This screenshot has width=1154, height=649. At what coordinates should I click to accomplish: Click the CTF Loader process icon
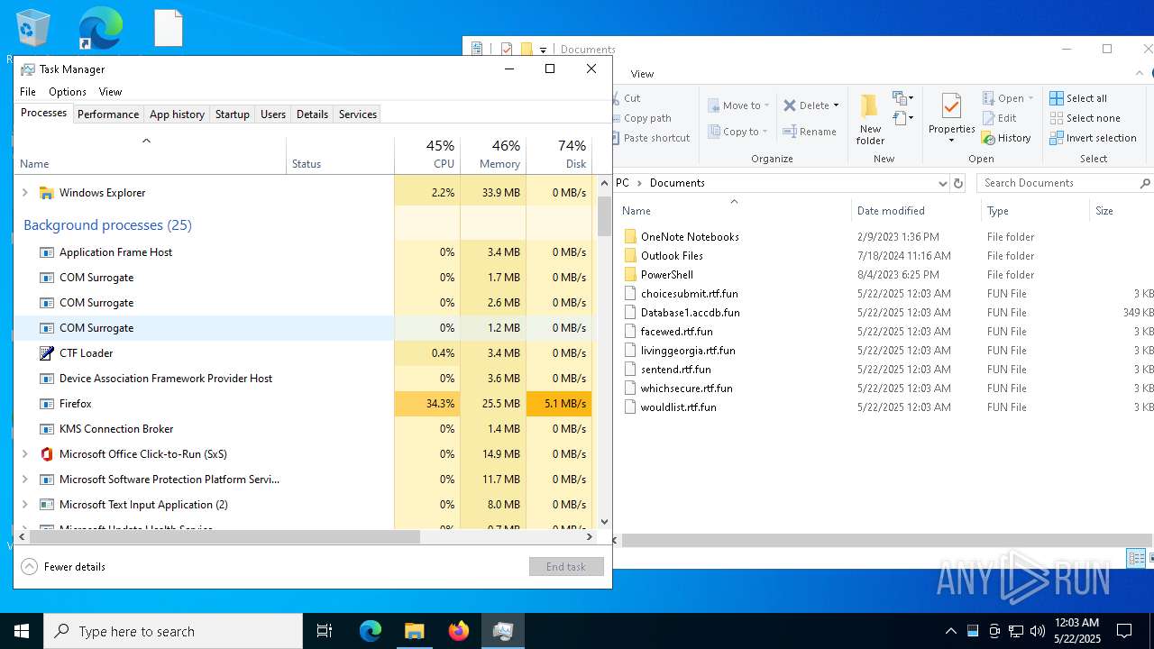pos(47,353)
